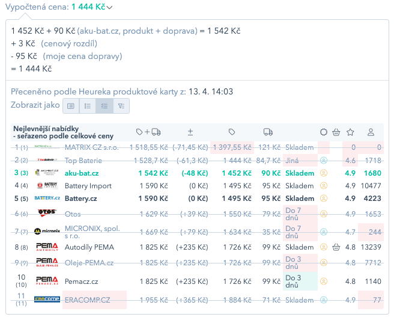Click the basket icon in Autodíly PEMA row
The width and height of the screenshot is (394, 317).
point(336,247)
